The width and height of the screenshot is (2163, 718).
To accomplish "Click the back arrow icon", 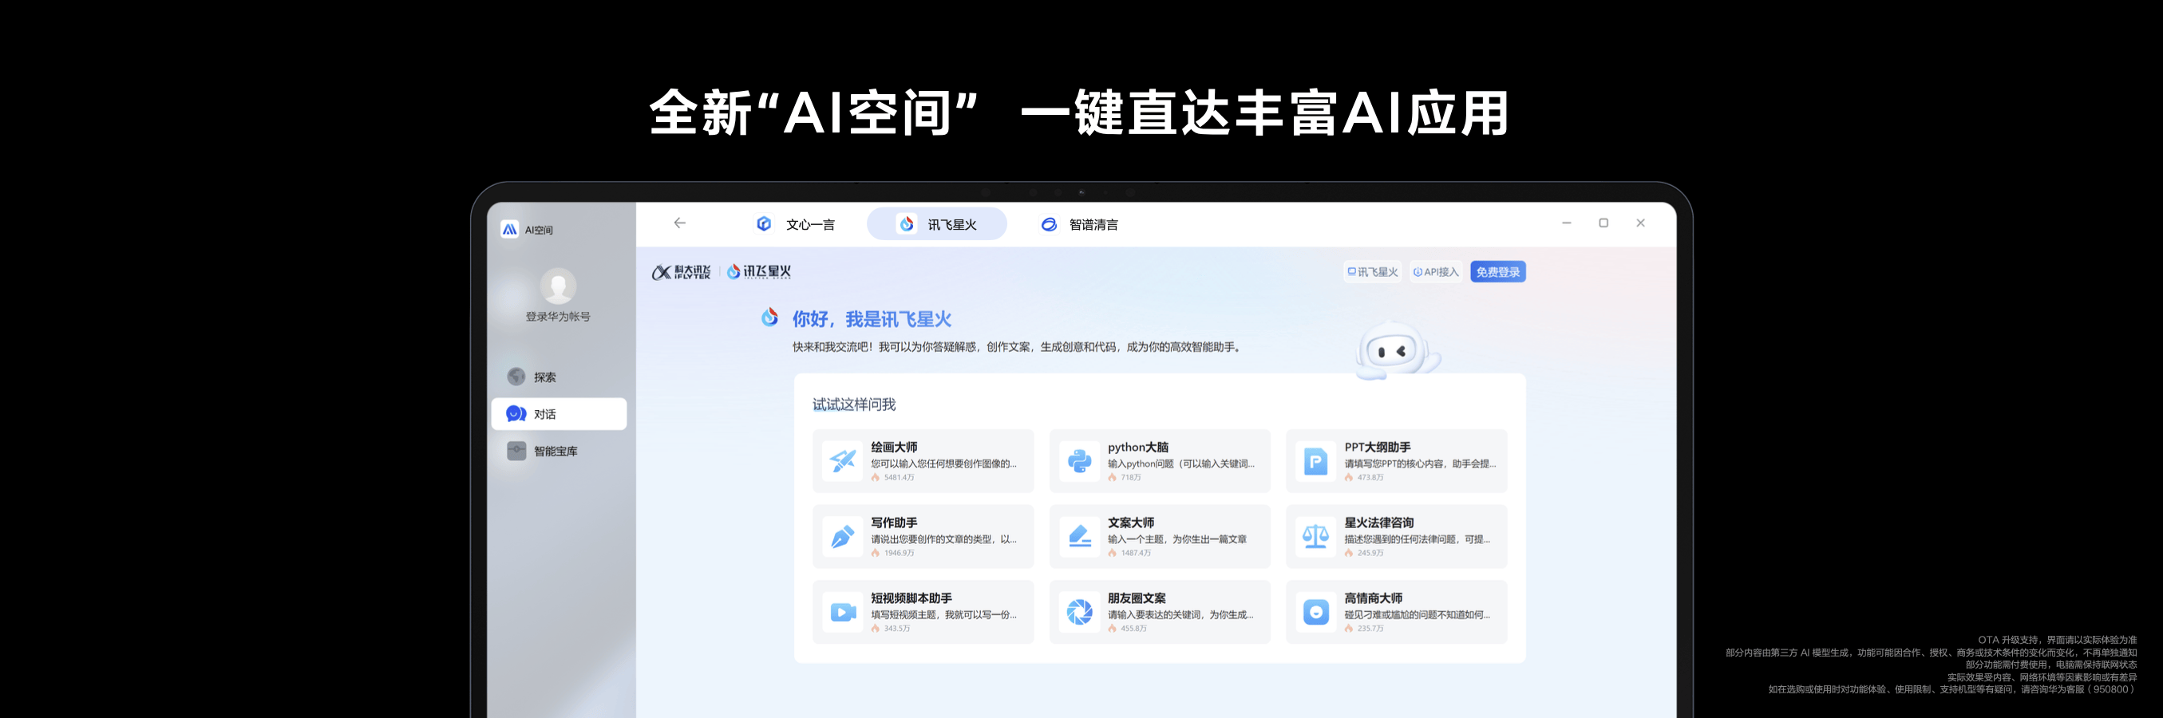I will pyautogui.click(x=679, y=223).
